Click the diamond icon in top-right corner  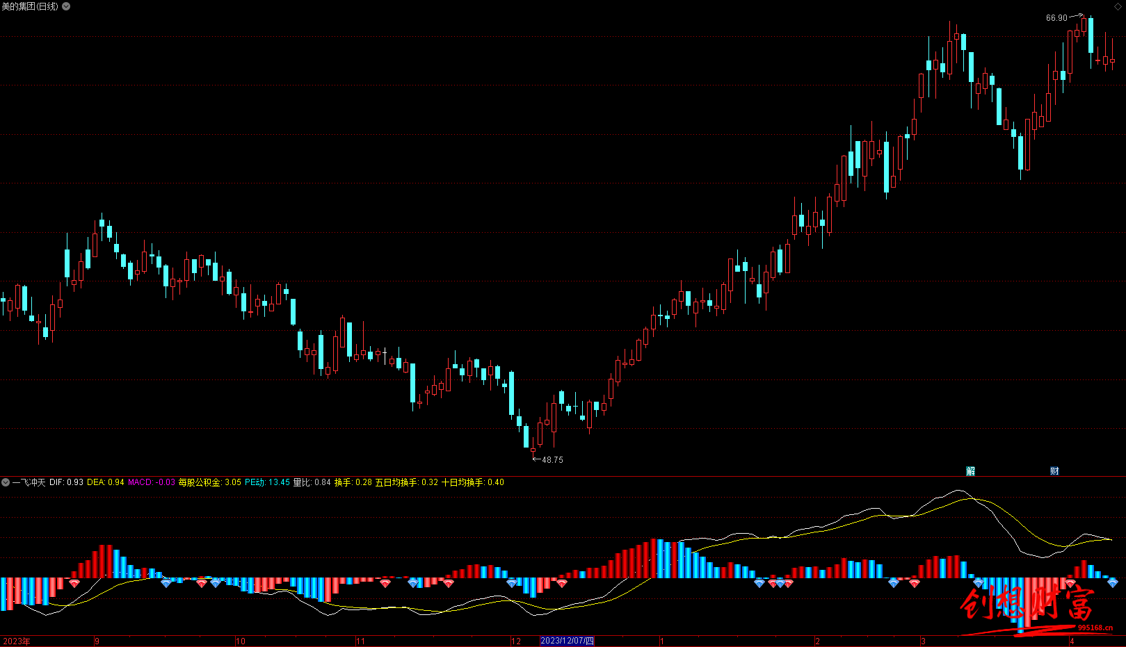pos(1118,6)
